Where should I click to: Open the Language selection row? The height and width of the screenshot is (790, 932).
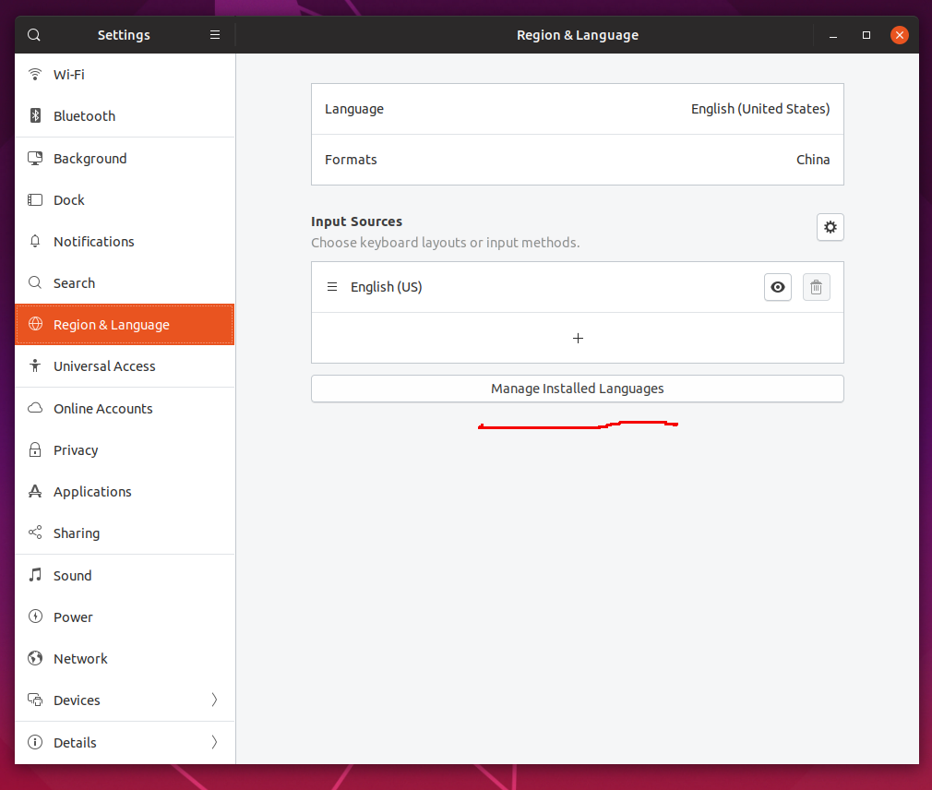(x=577, y=108)
